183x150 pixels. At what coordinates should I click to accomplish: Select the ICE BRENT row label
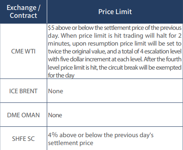tap(23, 91)
